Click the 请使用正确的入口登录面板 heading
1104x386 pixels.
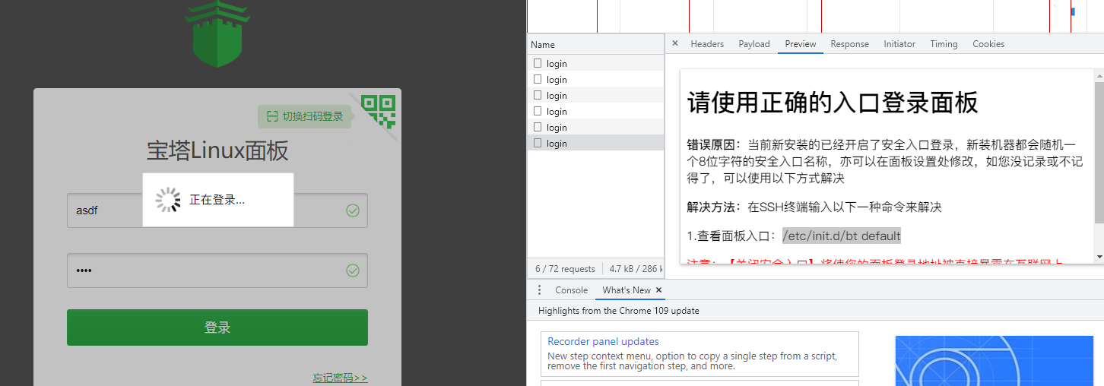point(833,102)
